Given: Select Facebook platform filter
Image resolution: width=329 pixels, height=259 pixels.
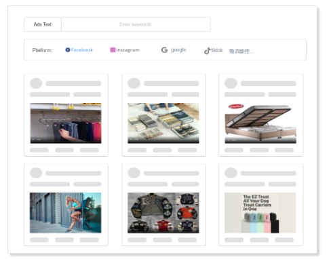Looking at the screenshot, I should point(79,50).
